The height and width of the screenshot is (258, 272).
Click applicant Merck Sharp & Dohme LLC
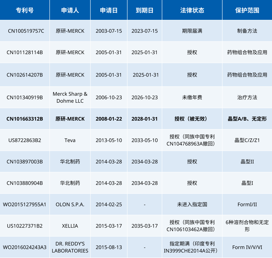[x=70, y=97]
